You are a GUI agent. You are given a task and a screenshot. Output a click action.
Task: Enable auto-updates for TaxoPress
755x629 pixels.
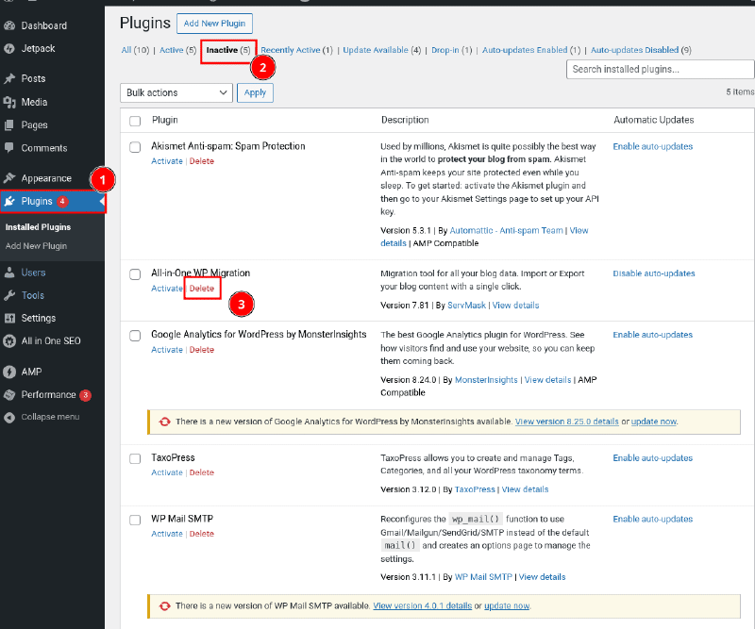tap(652, 458)
